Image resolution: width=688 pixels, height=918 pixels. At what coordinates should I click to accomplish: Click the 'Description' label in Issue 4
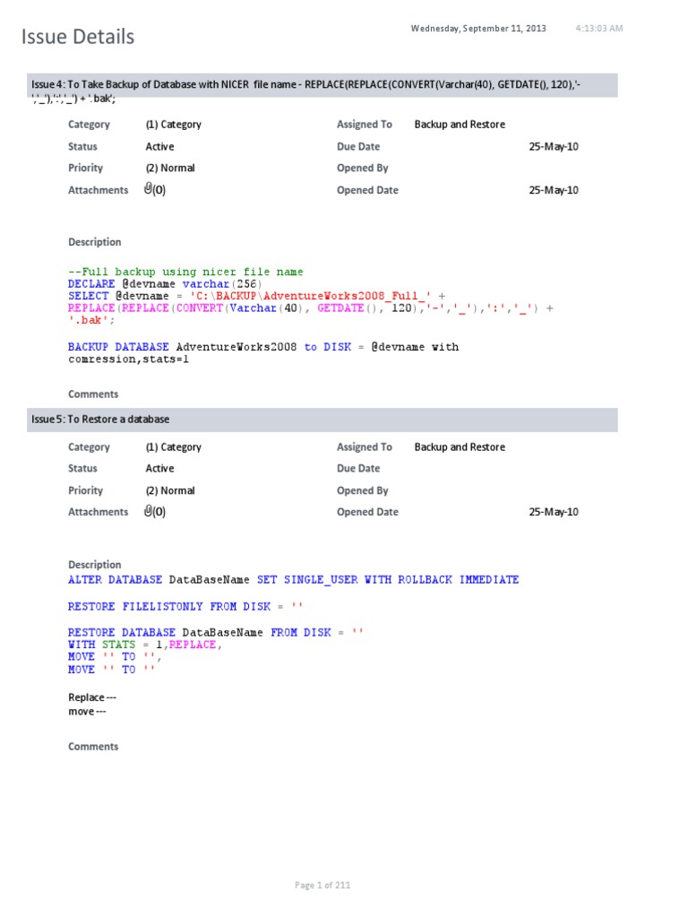(x=95, y=242)
